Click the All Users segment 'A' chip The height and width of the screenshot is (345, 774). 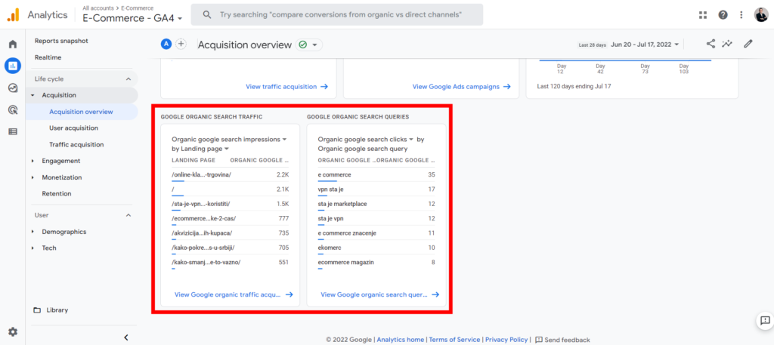[166, 44]
